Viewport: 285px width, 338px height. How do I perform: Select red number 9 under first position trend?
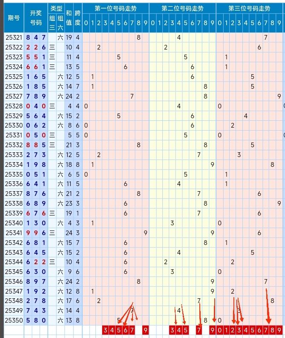(146, 330)
